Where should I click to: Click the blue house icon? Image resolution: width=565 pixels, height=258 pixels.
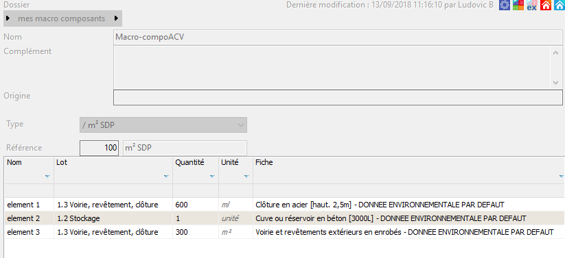(x=560, y=5)
